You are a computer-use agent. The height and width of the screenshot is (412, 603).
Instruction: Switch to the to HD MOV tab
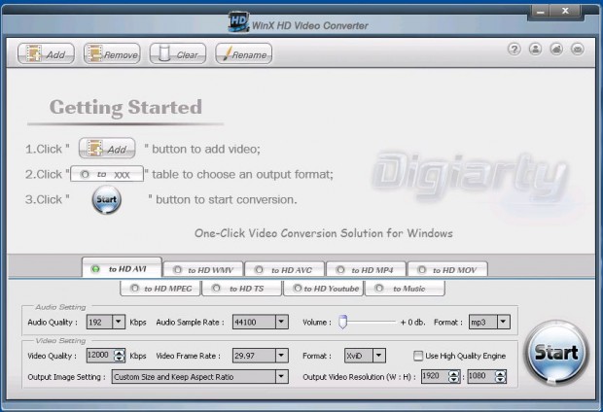447,270
